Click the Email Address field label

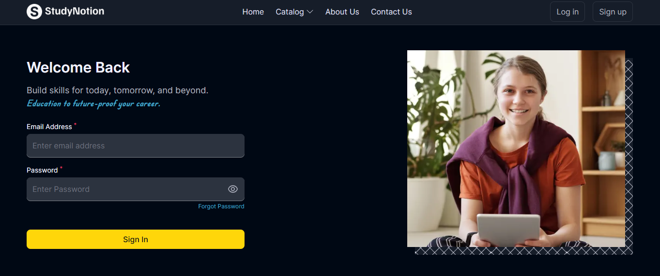pyautogui.click(x=49, y=127)
